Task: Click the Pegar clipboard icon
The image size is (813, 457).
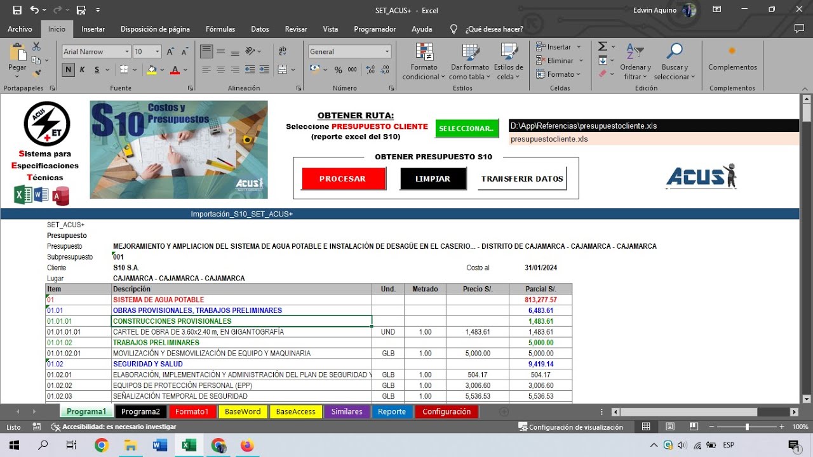Action: coord(17,53)
